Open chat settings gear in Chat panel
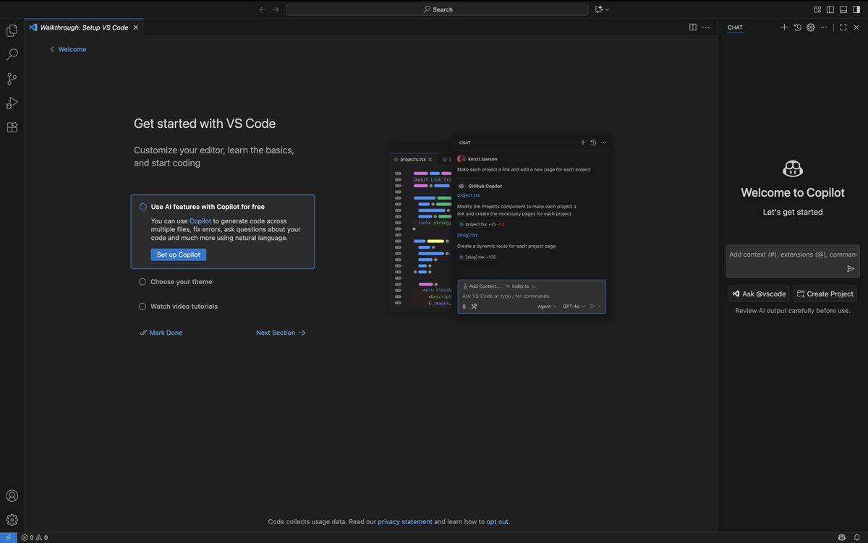The image size is (868, 543). pos(811,27)
